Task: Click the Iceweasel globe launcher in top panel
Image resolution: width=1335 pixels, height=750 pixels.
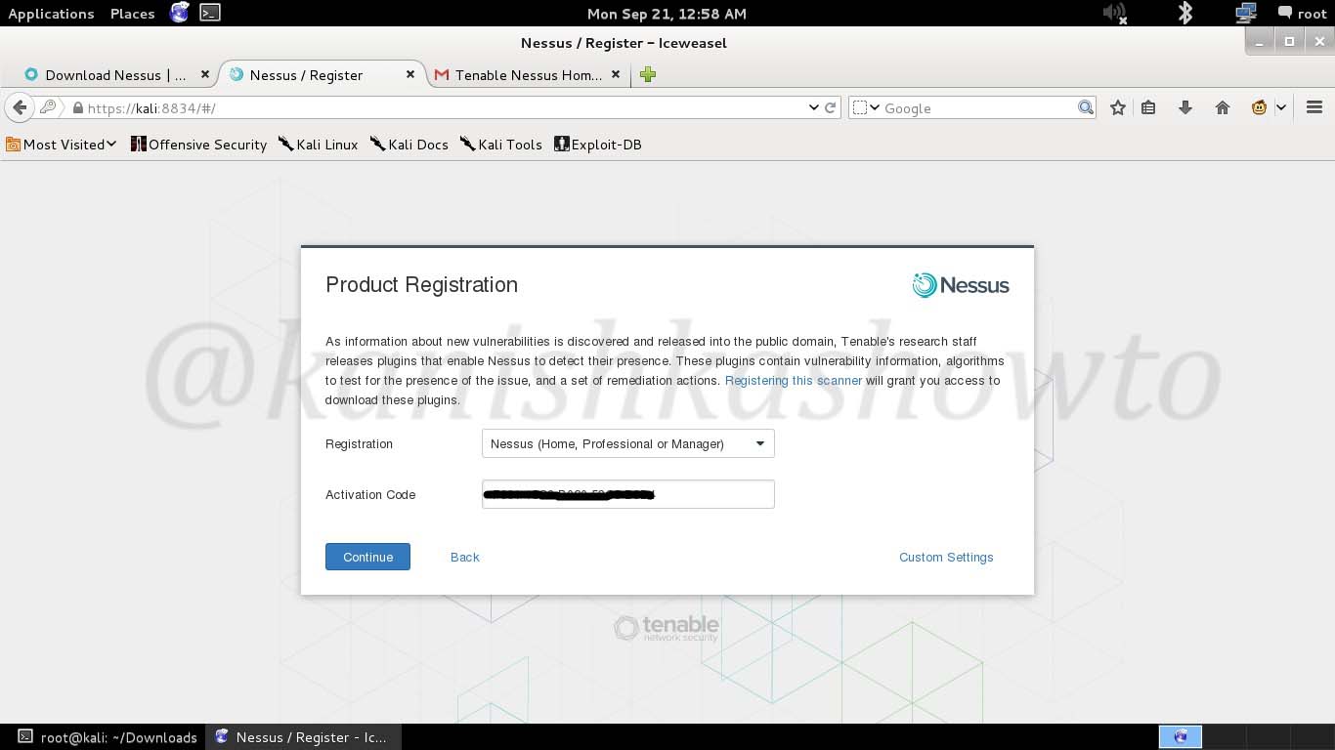Action: (x=179, y=13)
